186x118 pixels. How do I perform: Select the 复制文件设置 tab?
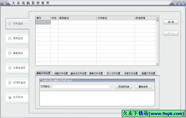click(96, 74)
